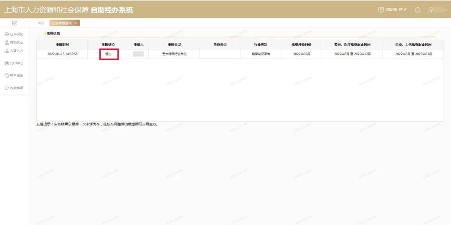Click the 2022-06-15 14:32:58 application time cell
Screen dimensions: 451x225
pyautogui.click(x=62, y=54)
